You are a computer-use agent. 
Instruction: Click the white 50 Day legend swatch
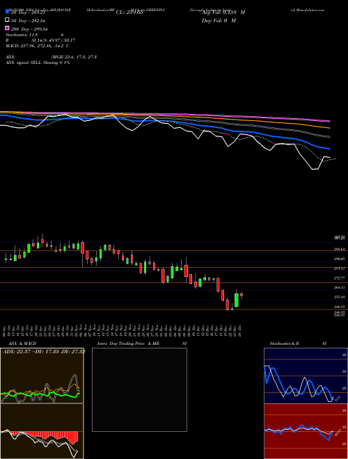[x=8, y=20]
